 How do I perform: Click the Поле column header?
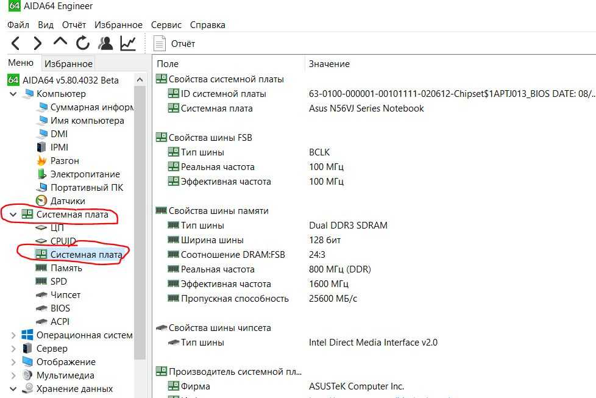(168, 64)
